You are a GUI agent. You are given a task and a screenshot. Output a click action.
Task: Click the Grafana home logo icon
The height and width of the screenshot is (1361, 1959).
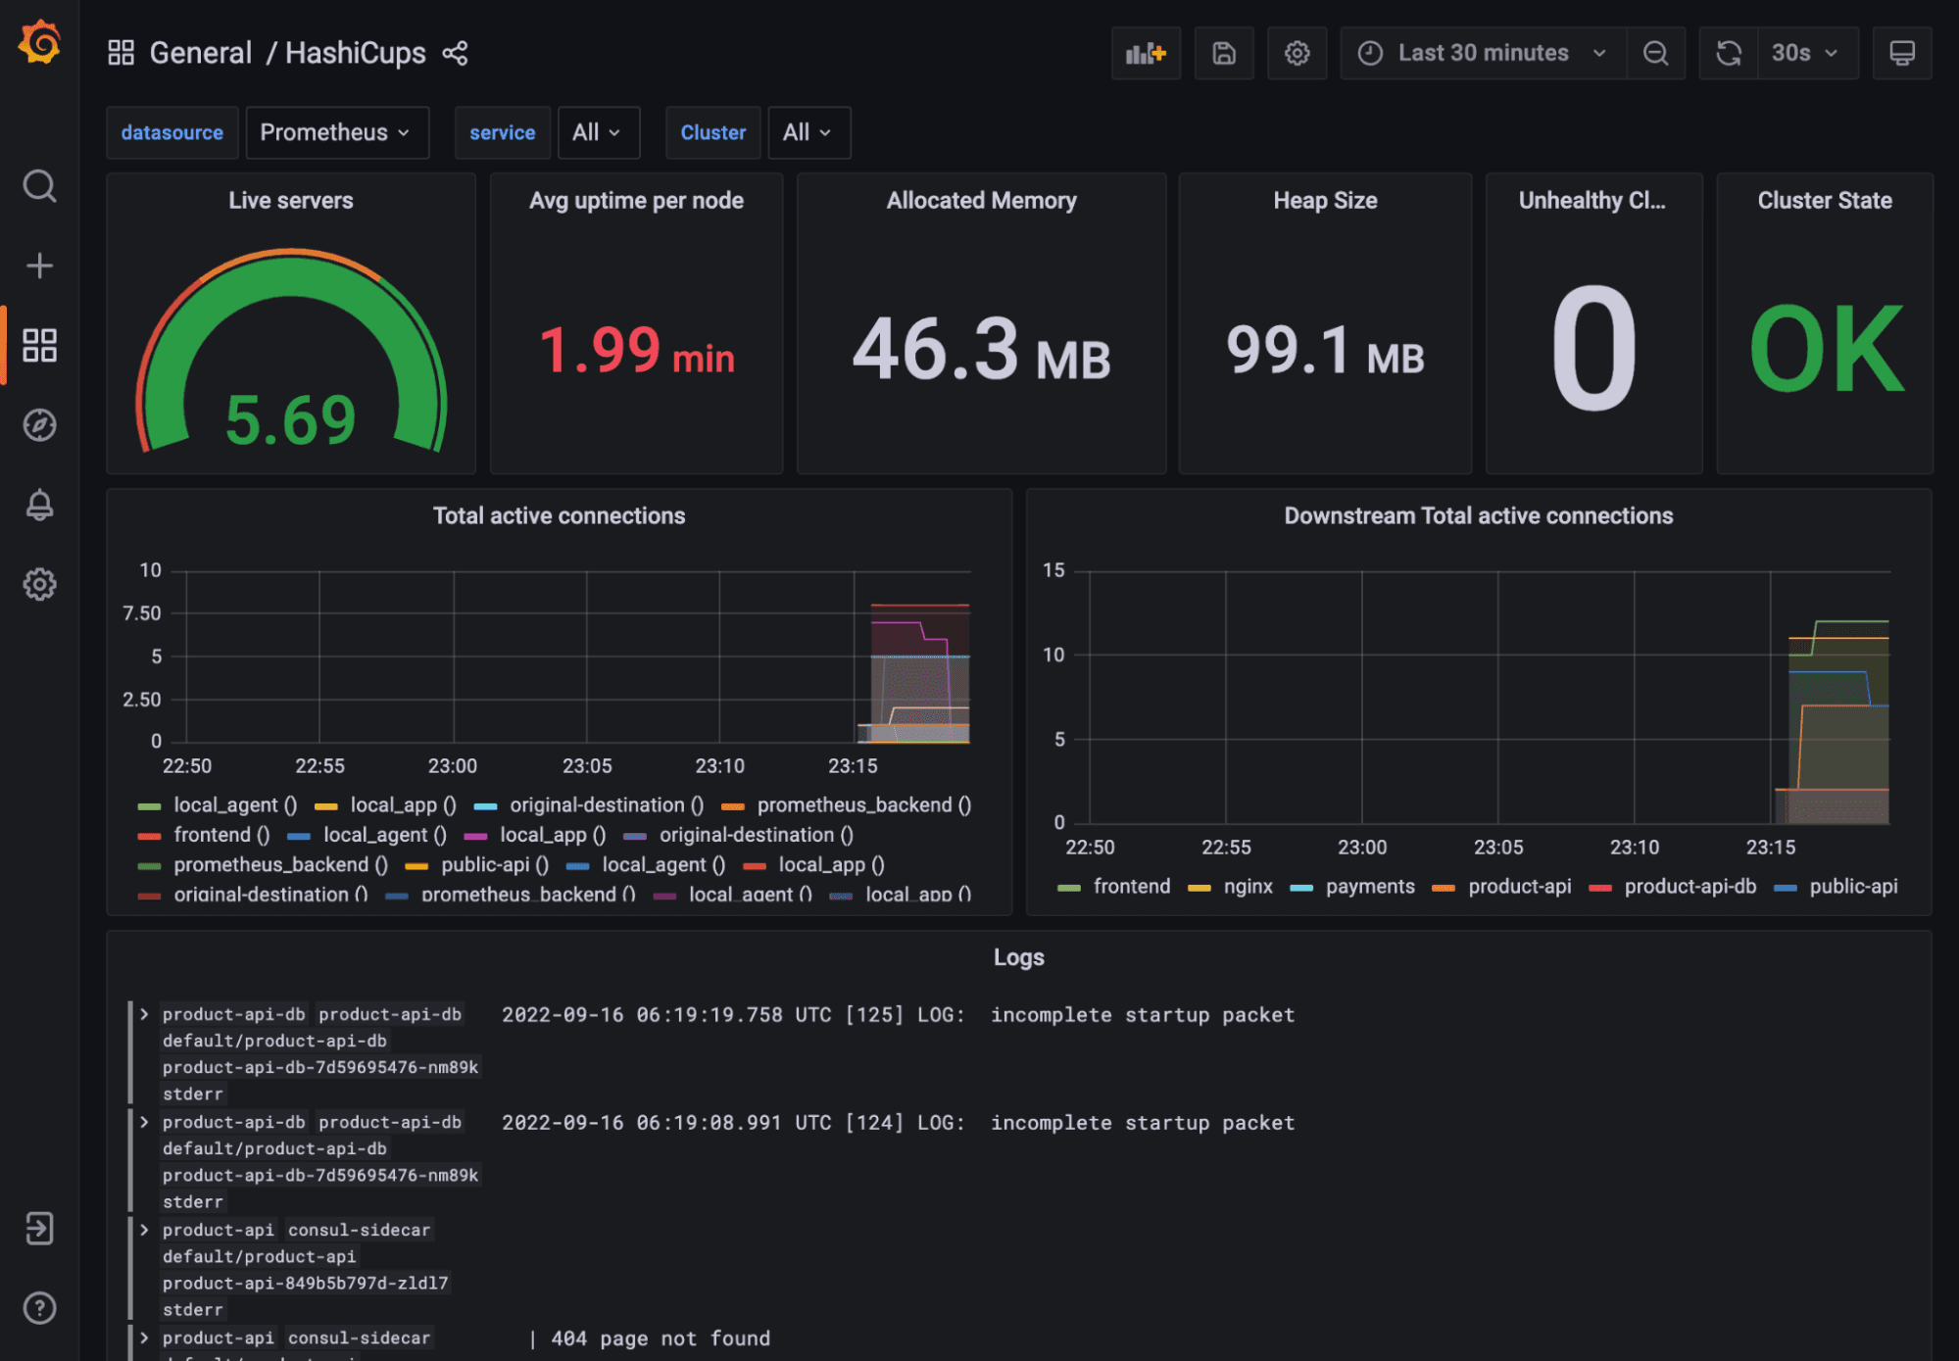click(x=38, y=43)
